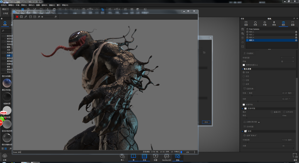Open the 导入 (Import) icon in bottom toolbar

(122, 157)
